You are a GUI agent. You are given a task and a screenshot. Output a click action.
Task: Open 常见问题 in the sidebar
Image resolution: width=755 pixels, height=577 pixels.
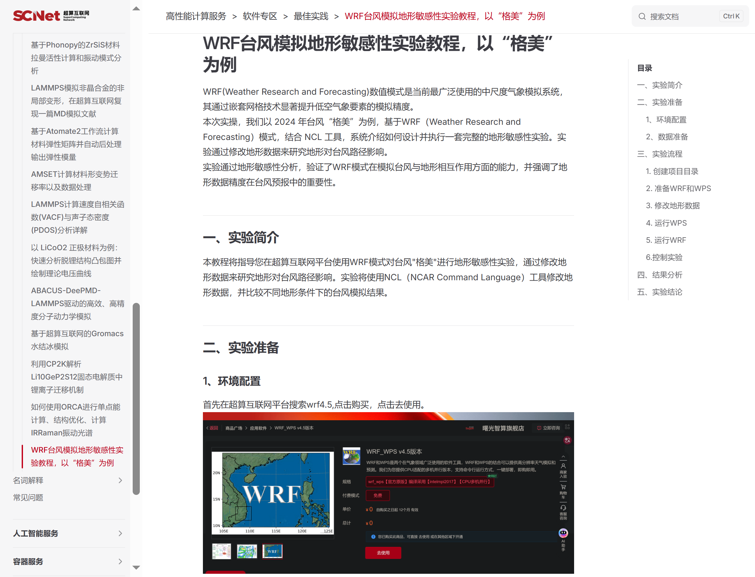coord(28,497)
